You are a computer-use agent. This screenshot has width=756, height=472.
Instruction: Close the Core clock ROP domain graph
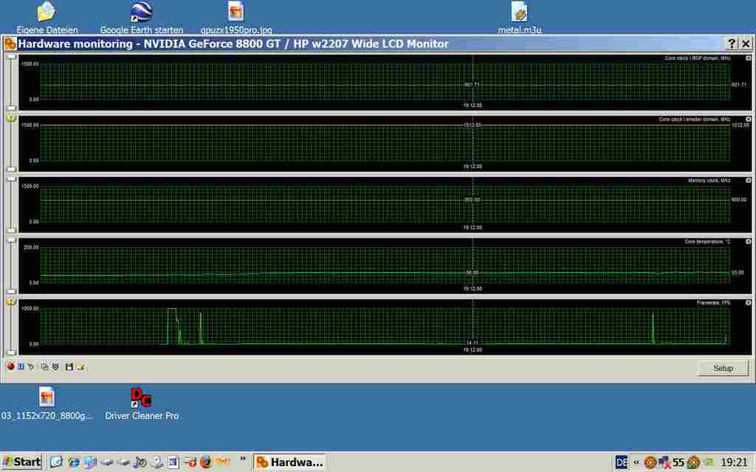[749, 58]
